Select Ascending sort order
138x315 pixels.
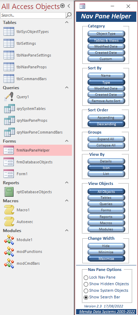pyautogui.click(x=106, y=118)
